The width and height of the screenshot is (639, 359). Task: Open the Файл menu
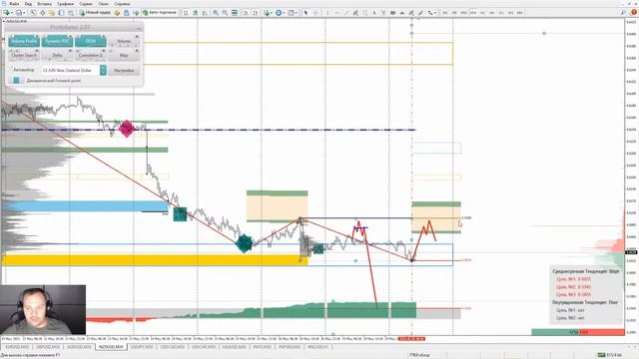(14, 4)
